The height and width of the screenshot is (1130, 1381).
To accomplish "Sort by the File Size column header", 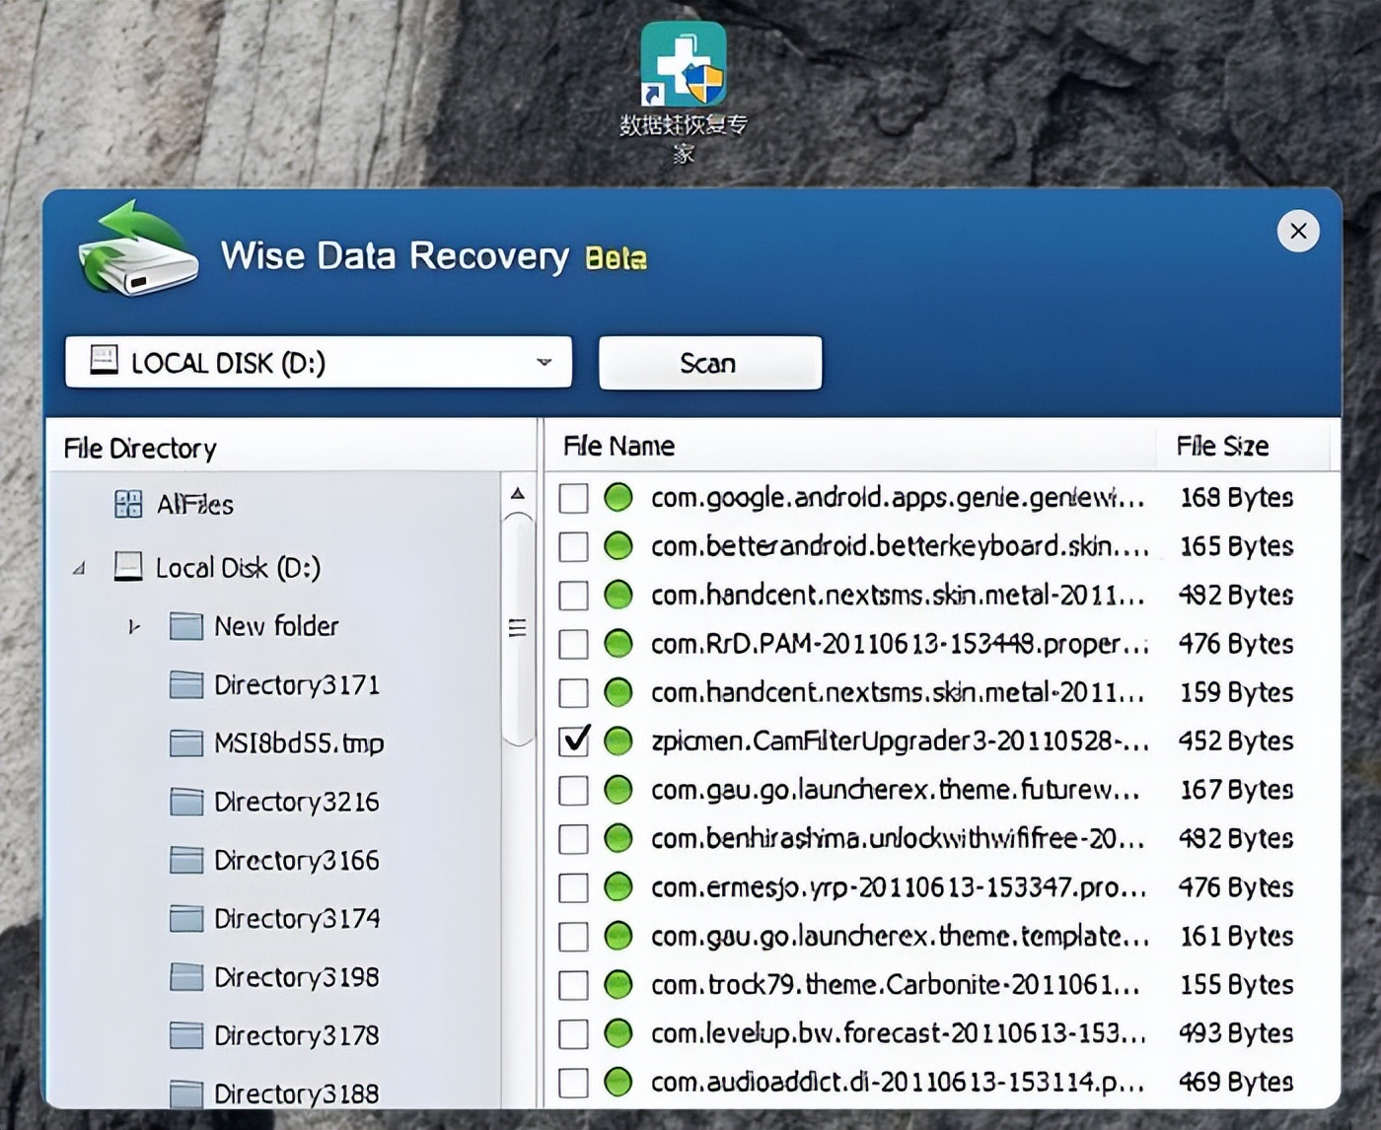I will pyautogui.click(x=1243, y=446).
